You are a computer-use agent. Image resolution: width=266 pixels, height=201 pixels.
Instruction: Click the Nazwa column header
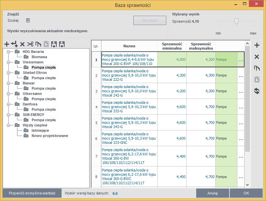[129, 46]
